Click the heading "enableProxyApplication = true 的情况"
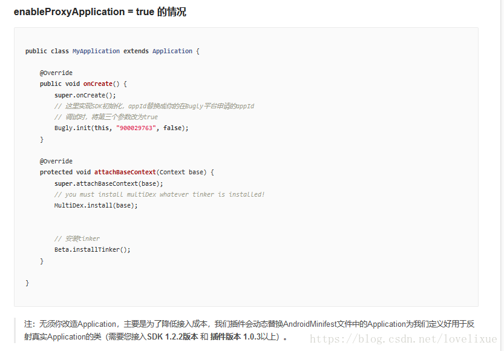Viewport: 504px width, 351px height. click(100, 12)
